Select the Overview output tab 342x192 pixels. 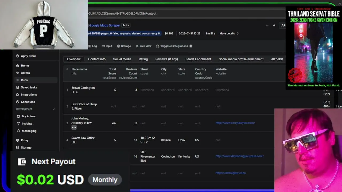[74, 59]
